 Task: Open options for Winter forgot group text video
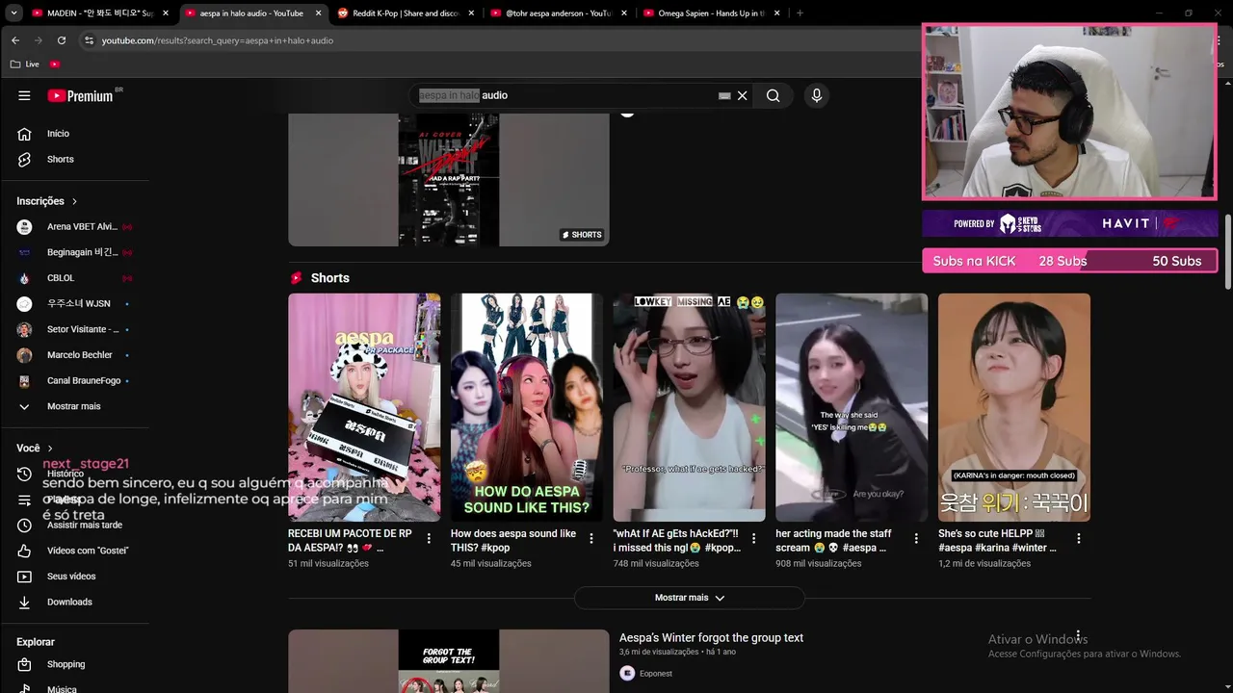[x=1079, y=637]
